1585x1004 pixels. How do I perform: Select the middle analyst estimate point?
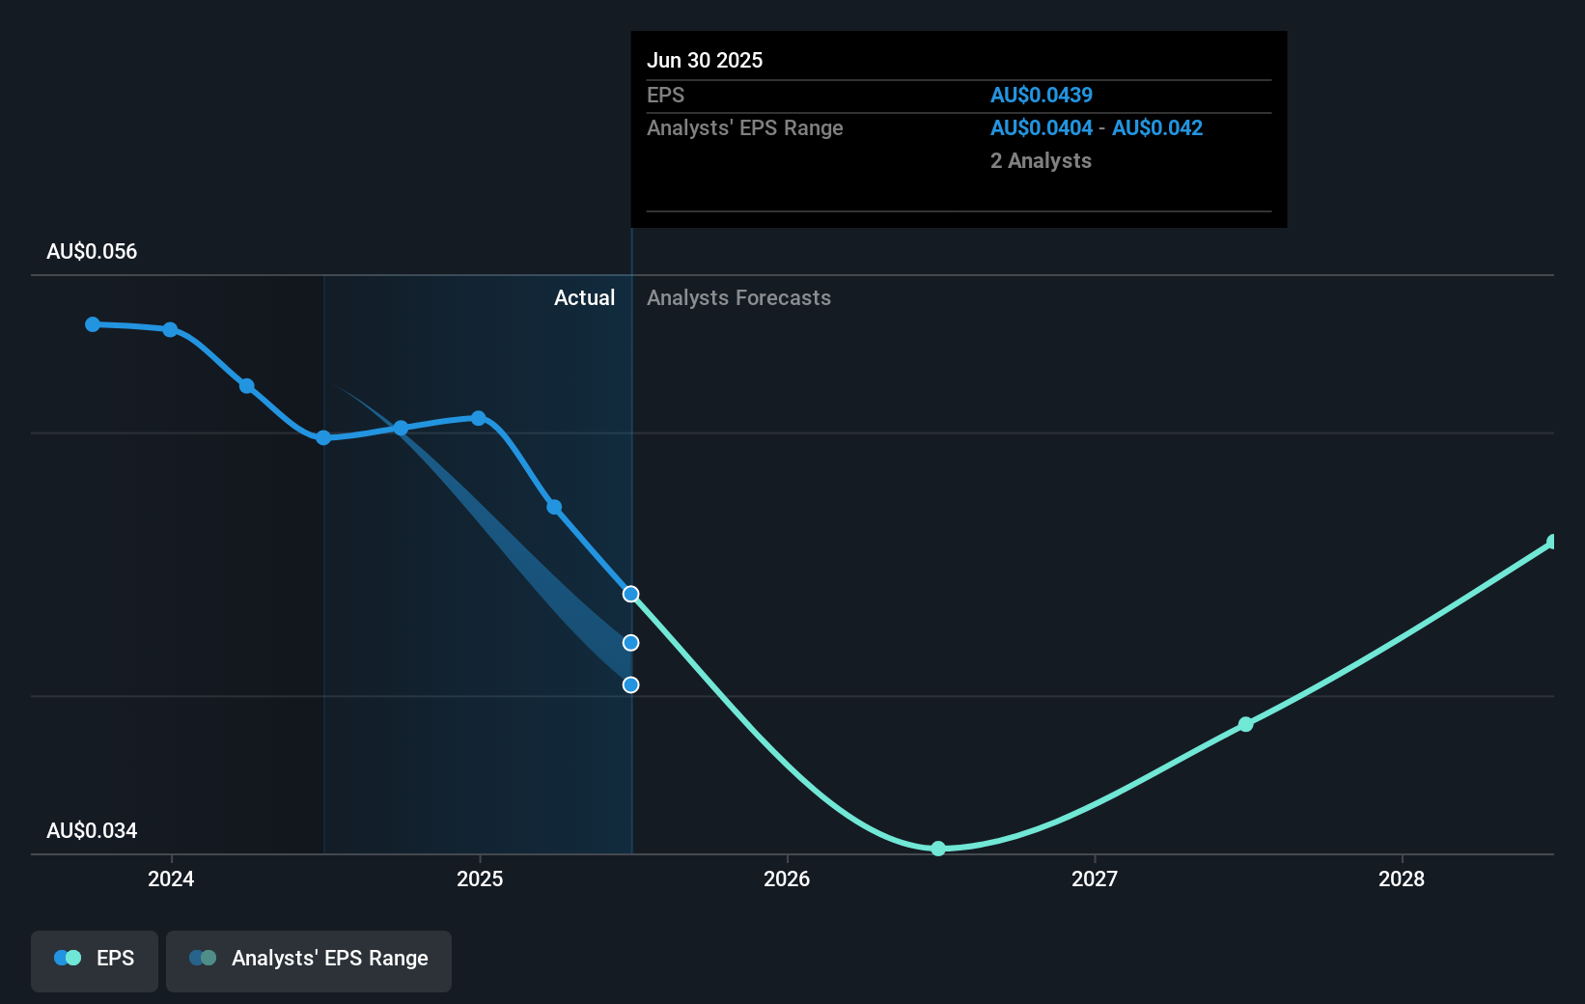630,643
